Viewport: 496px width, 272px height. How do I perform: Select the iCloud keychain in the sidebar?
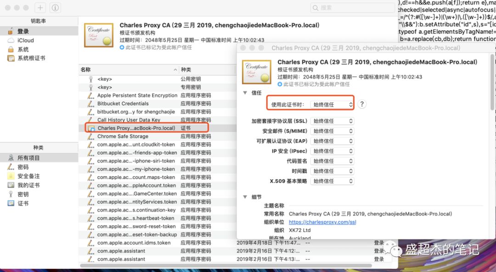pos(39,40)
